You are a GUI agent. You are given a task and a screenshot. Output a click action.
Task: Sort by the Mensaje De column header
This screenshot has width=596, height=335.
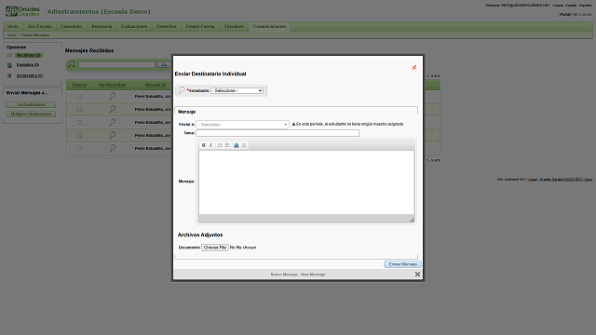click(156, 85)
